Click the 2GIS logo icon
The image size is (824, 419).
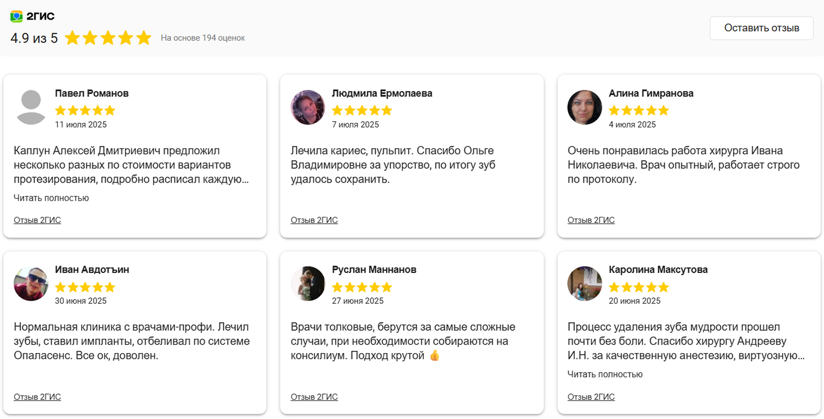point(16,16)
